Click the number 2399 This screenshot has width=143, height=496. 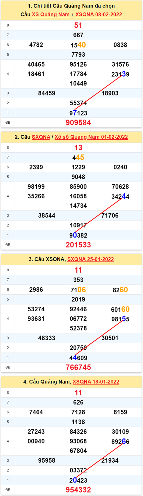click(36, 167)
